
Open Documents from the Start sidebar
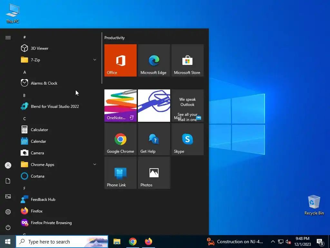click(x=8, y=181)
